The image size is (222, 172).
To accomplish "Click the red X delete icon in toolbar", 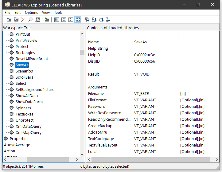I will pos(23,20).
